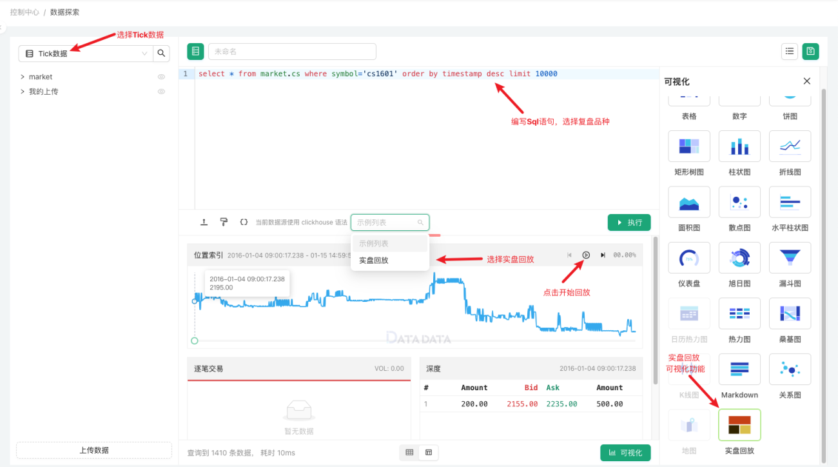Select the 折线图 line chart icon
The image size is (838, 467).
pos(790,146)
